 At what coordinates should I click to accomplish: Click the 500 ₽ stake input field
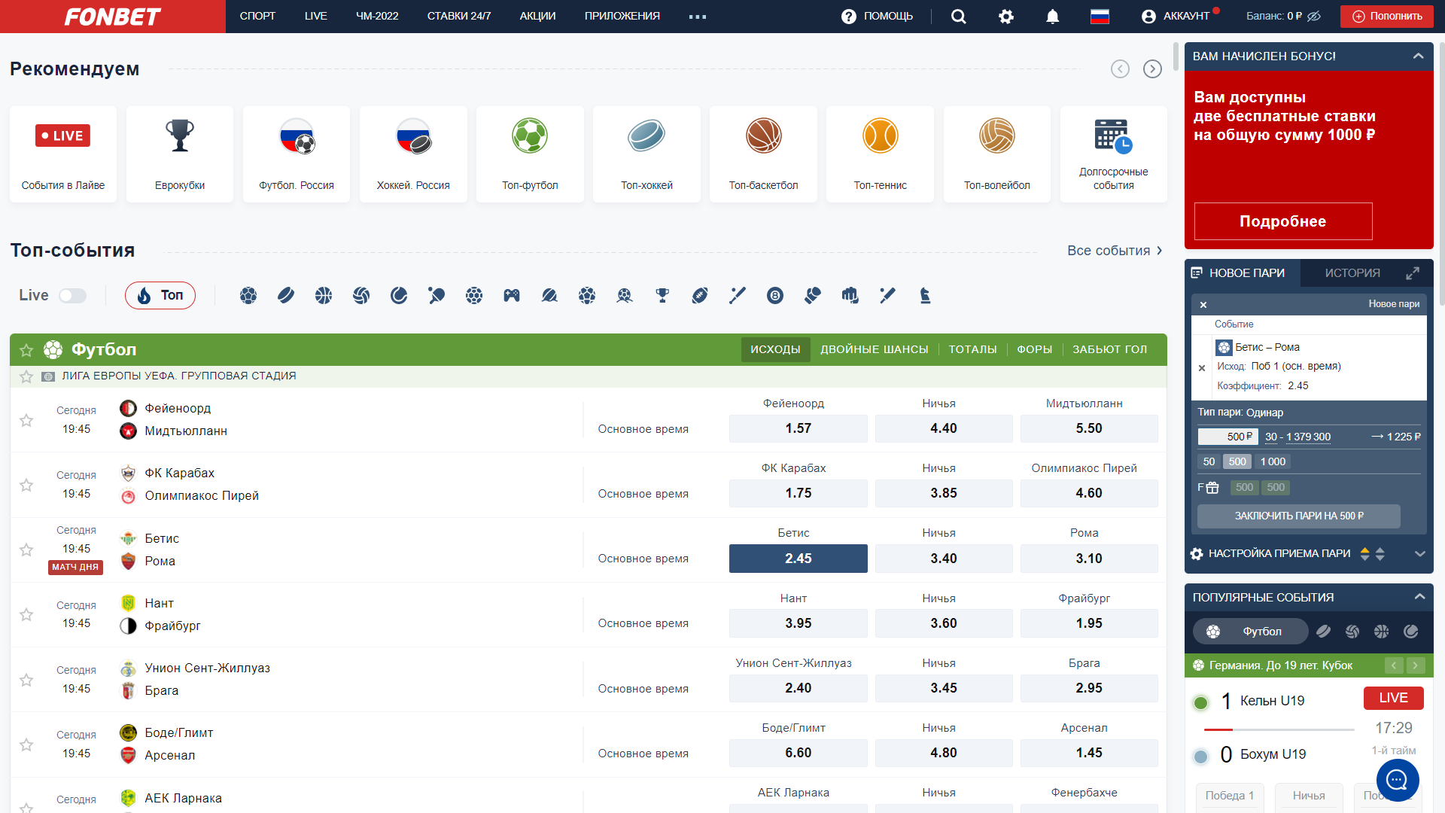1227,437
